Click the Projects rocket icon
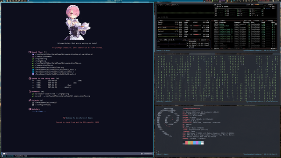Viewport: 281px width, 158px height. [x=29, y=100]
